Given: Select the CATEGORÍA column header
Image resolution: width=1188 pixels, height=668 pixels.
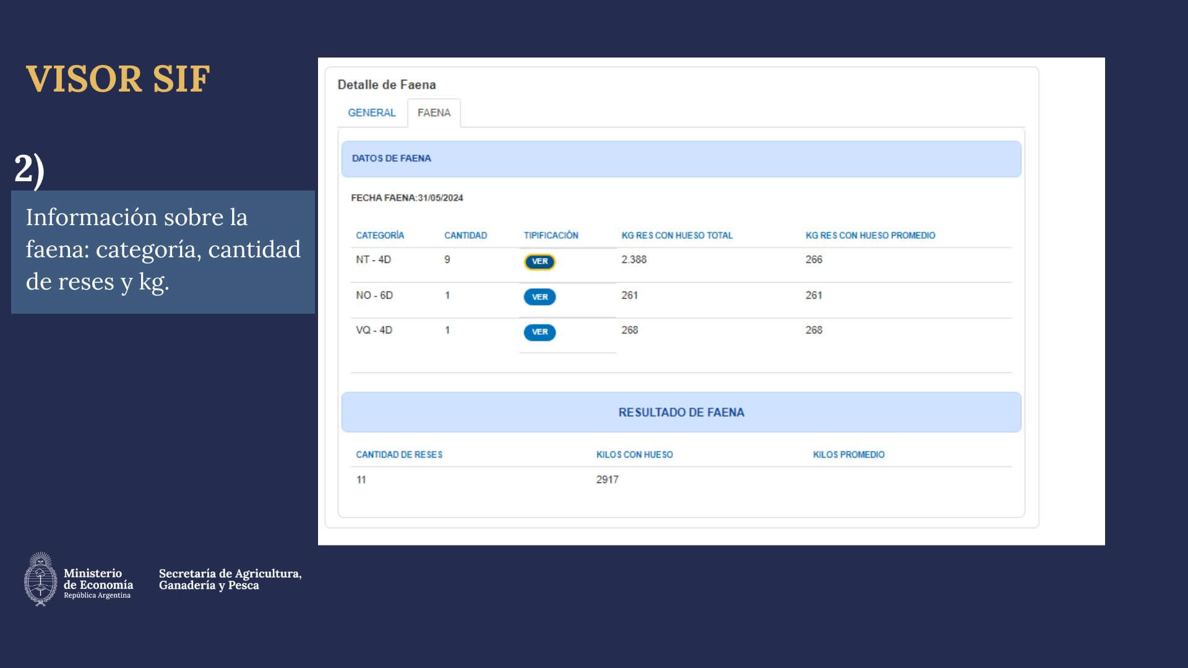Looking at the screenshot, I should (380, 235).
